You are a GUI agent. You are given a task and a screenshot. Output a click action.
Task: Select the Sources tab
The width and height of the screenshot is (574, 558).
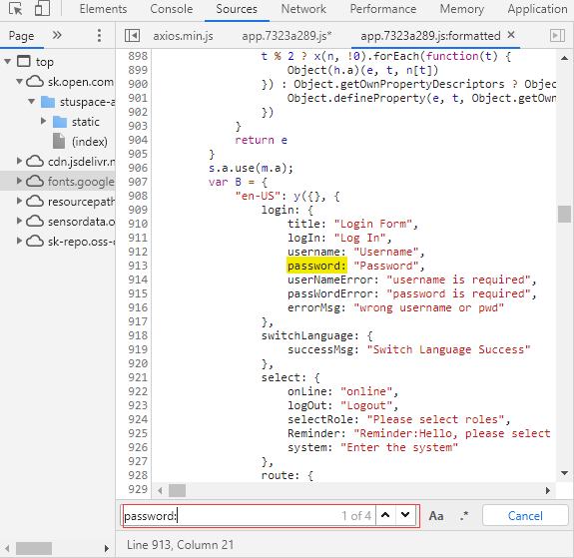click(237, 9)
